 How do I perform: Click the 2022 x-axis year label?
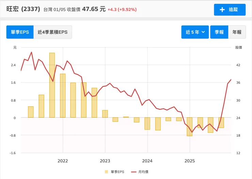coord(63,161)
